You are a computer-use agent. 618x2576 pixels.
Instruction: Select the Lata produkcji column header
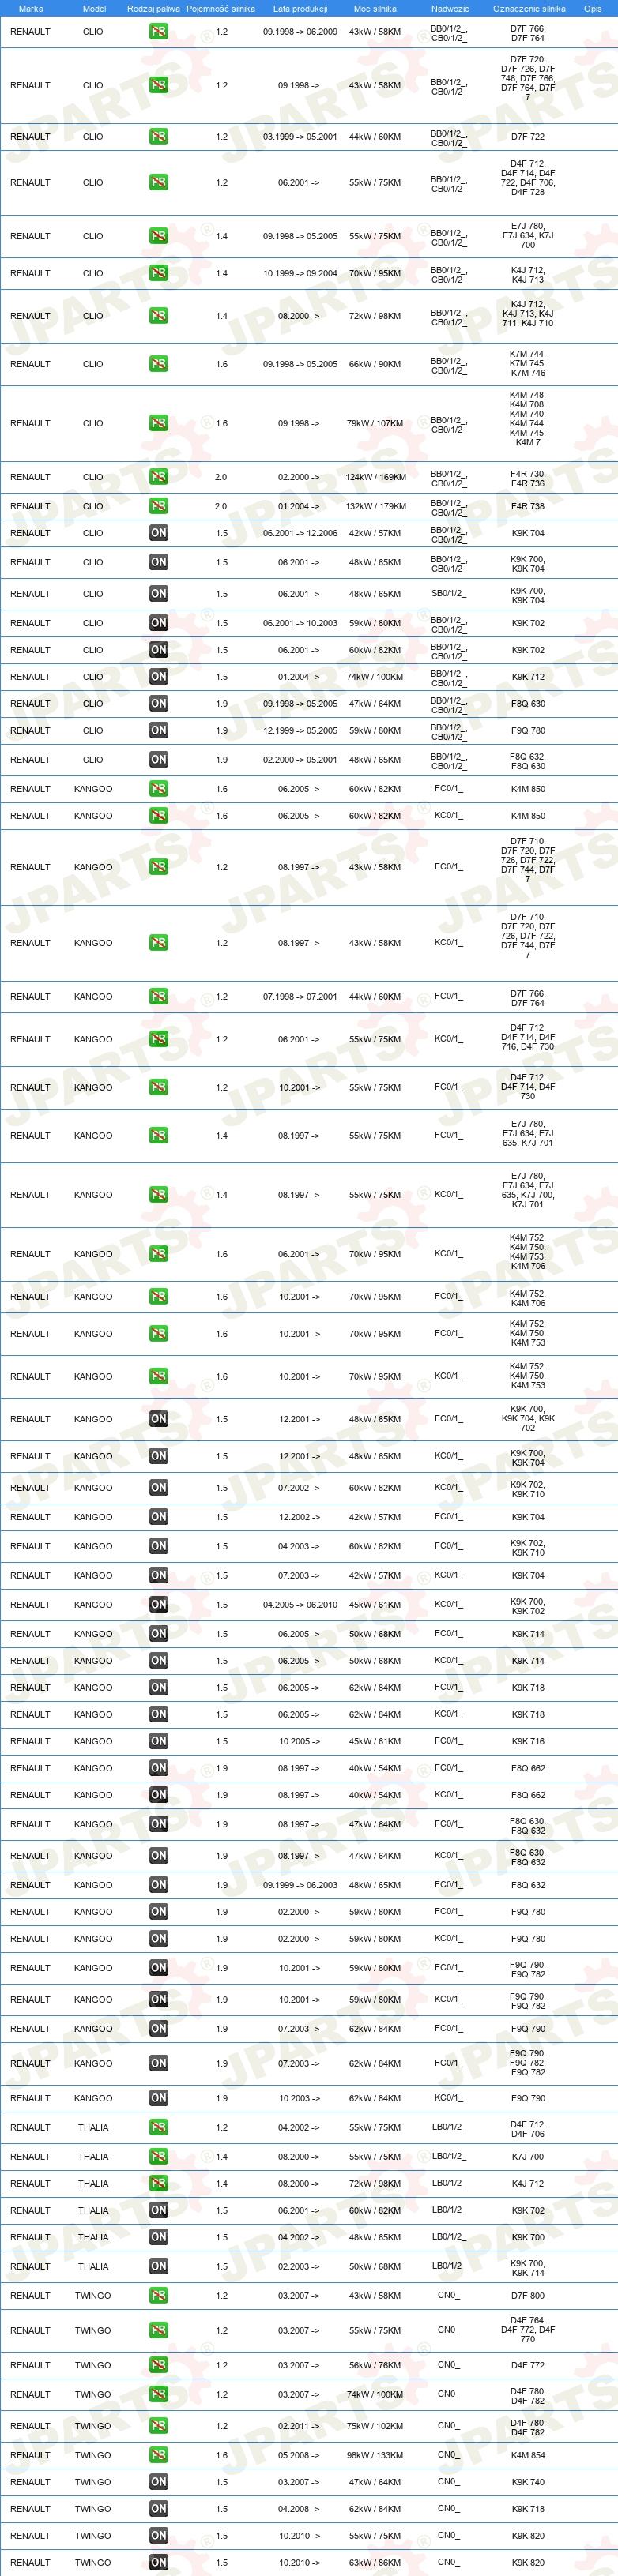click(x=300, y=9)
